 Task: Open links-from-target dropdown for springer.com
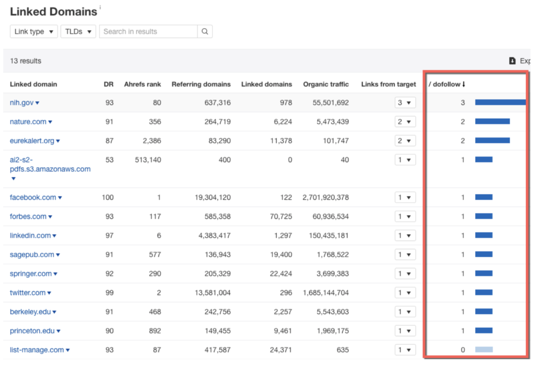click(405, 274)
